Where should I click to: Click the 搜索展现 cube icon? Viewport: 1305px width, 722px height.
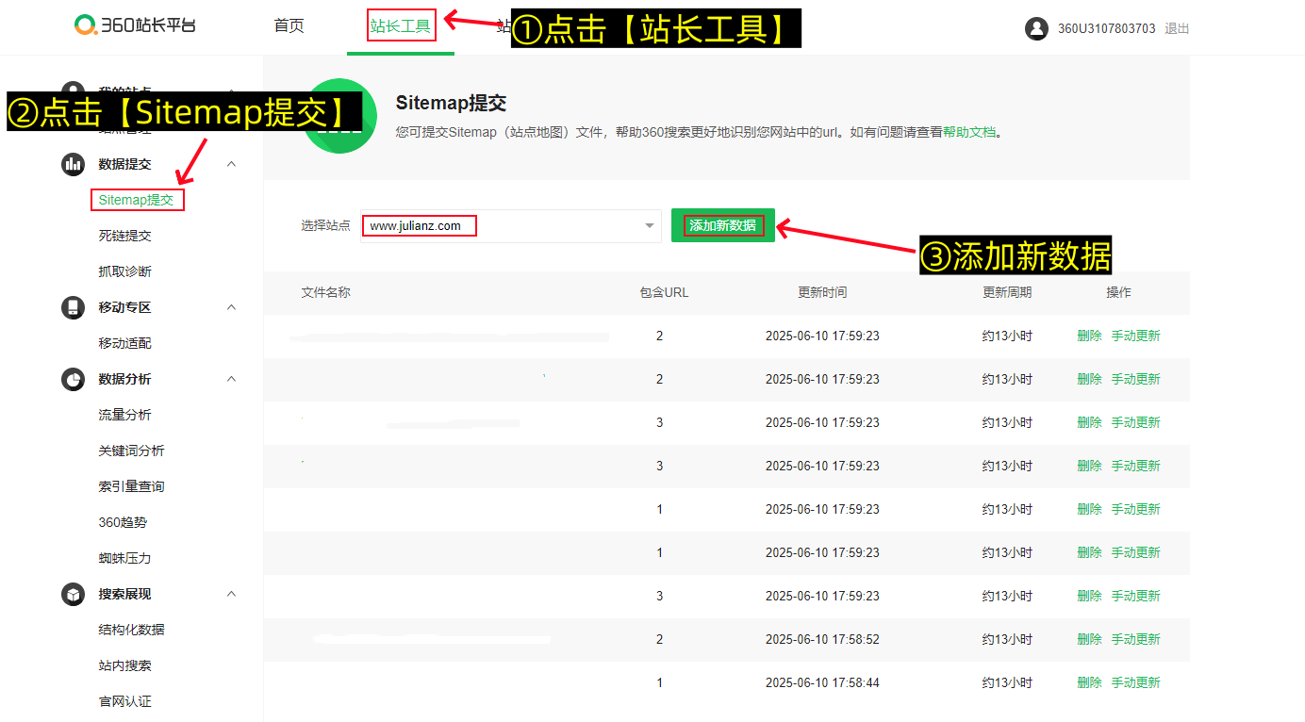pyautogui.click(x=73, y=594)
